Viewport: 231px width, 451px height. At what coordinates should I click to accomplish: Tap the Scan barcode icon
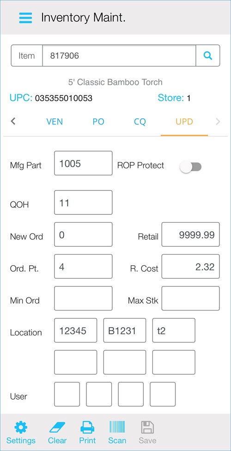pos(117,427)
